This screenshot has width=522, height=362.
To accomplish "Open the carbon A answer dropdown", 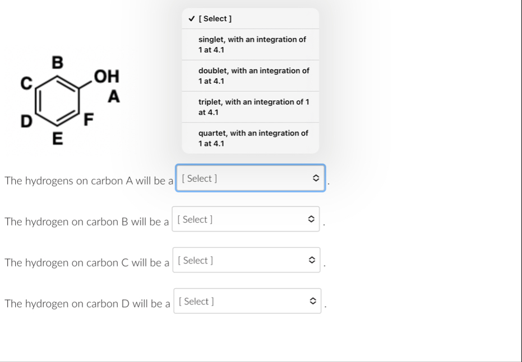I will click(x=250, y=178).
